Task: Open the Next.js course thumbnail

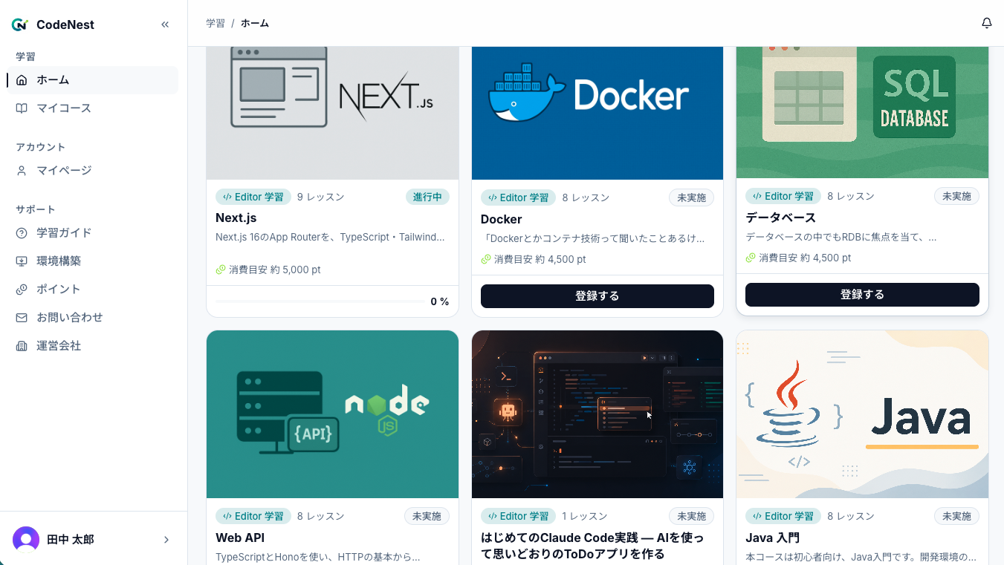Action: [x=332, y=113]
